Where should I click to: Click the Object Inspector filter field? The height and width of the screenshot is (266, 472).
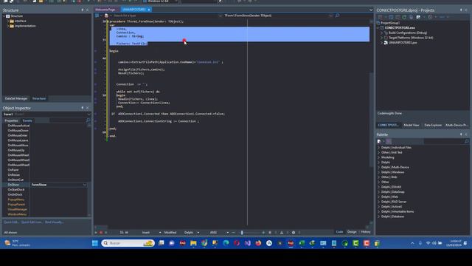[x=68, y=120]
